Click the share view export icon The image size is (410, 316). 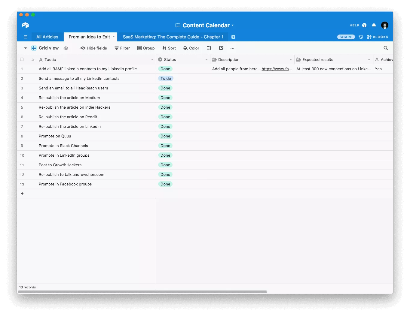pyautogui.click(x=221, y=48)
